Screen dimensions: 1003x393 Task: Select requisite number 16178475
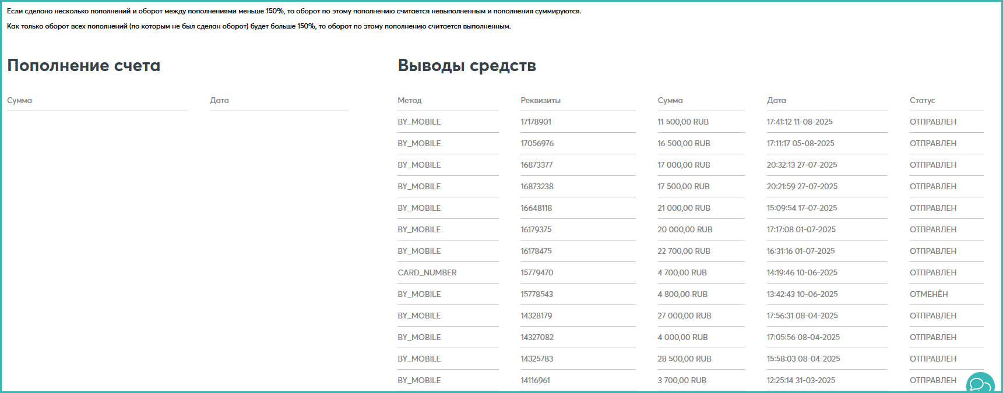pos(536,251)
